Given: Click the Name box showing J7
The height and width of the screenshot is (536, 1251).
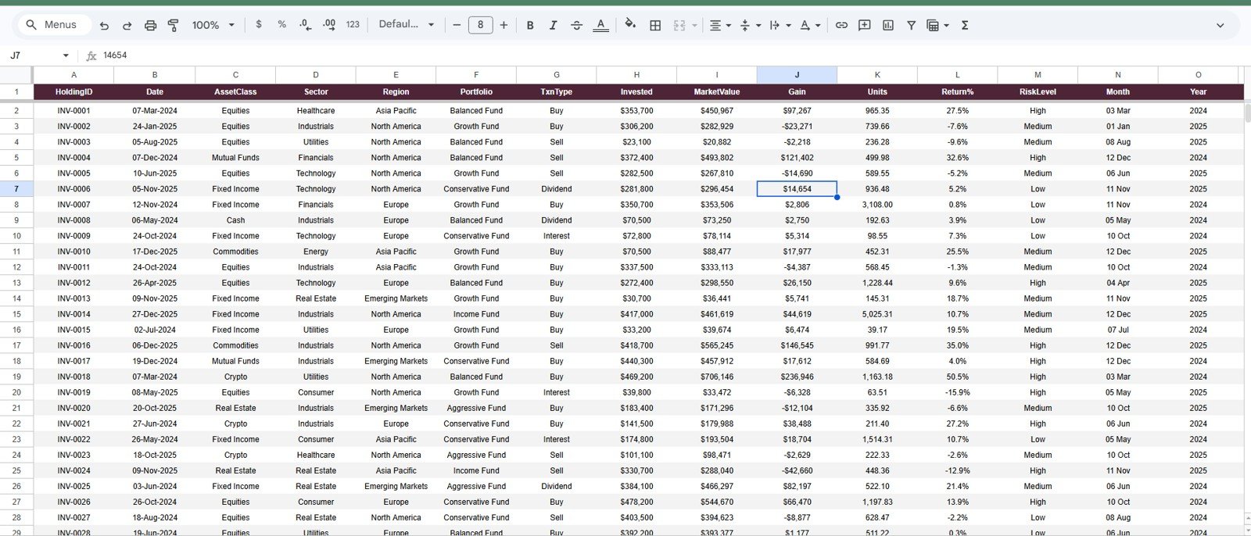Looking at the screenshot, I should tap(31, 55).
